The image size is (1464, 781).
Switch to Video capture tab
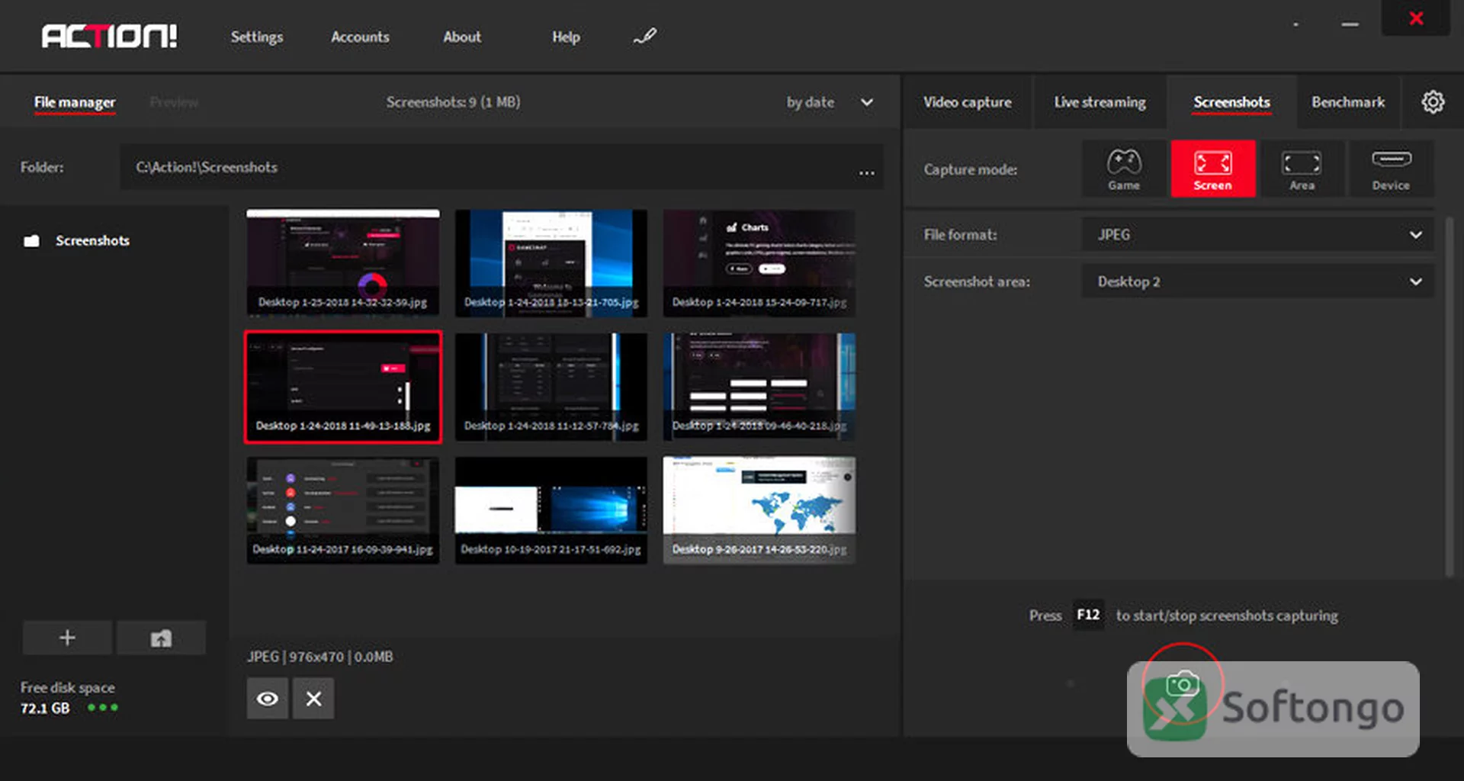[968, 102]
